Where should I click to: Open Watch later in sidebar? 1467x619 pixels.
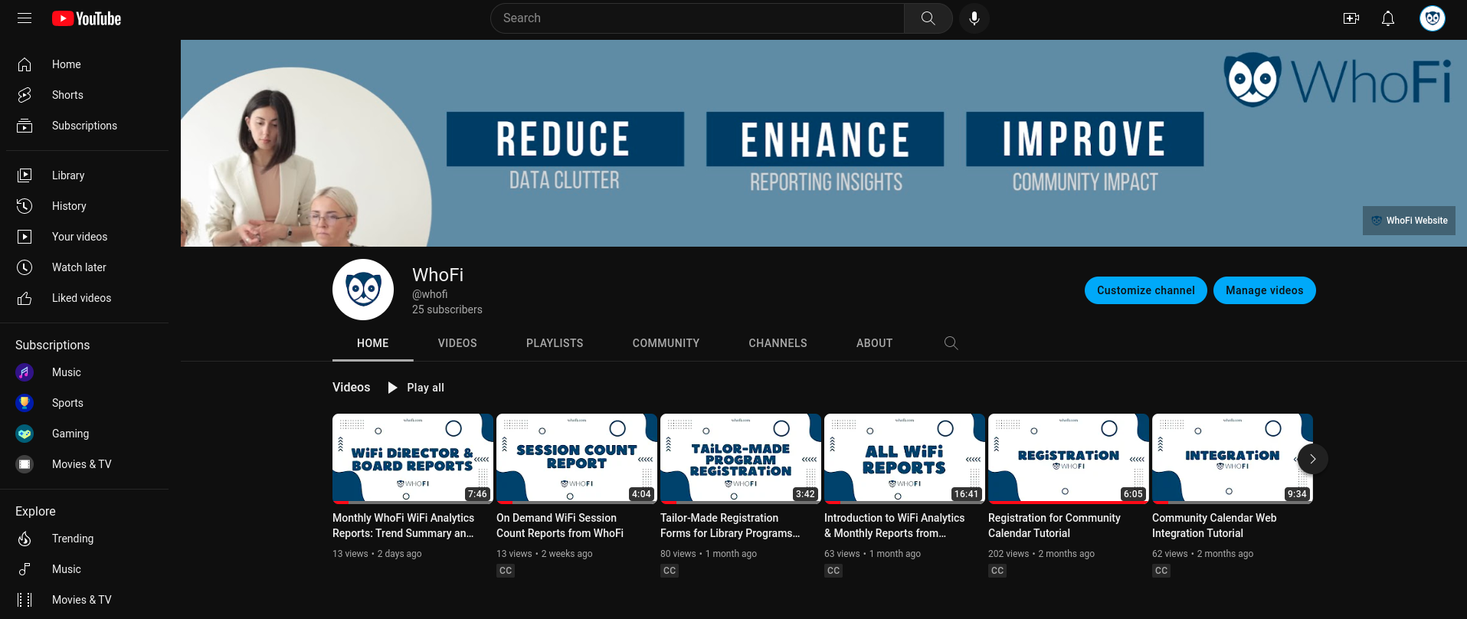tap(79, 267)
